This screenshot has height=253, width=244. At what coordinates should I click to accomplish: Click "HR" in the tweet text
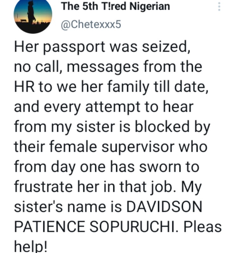click(24, 87)
